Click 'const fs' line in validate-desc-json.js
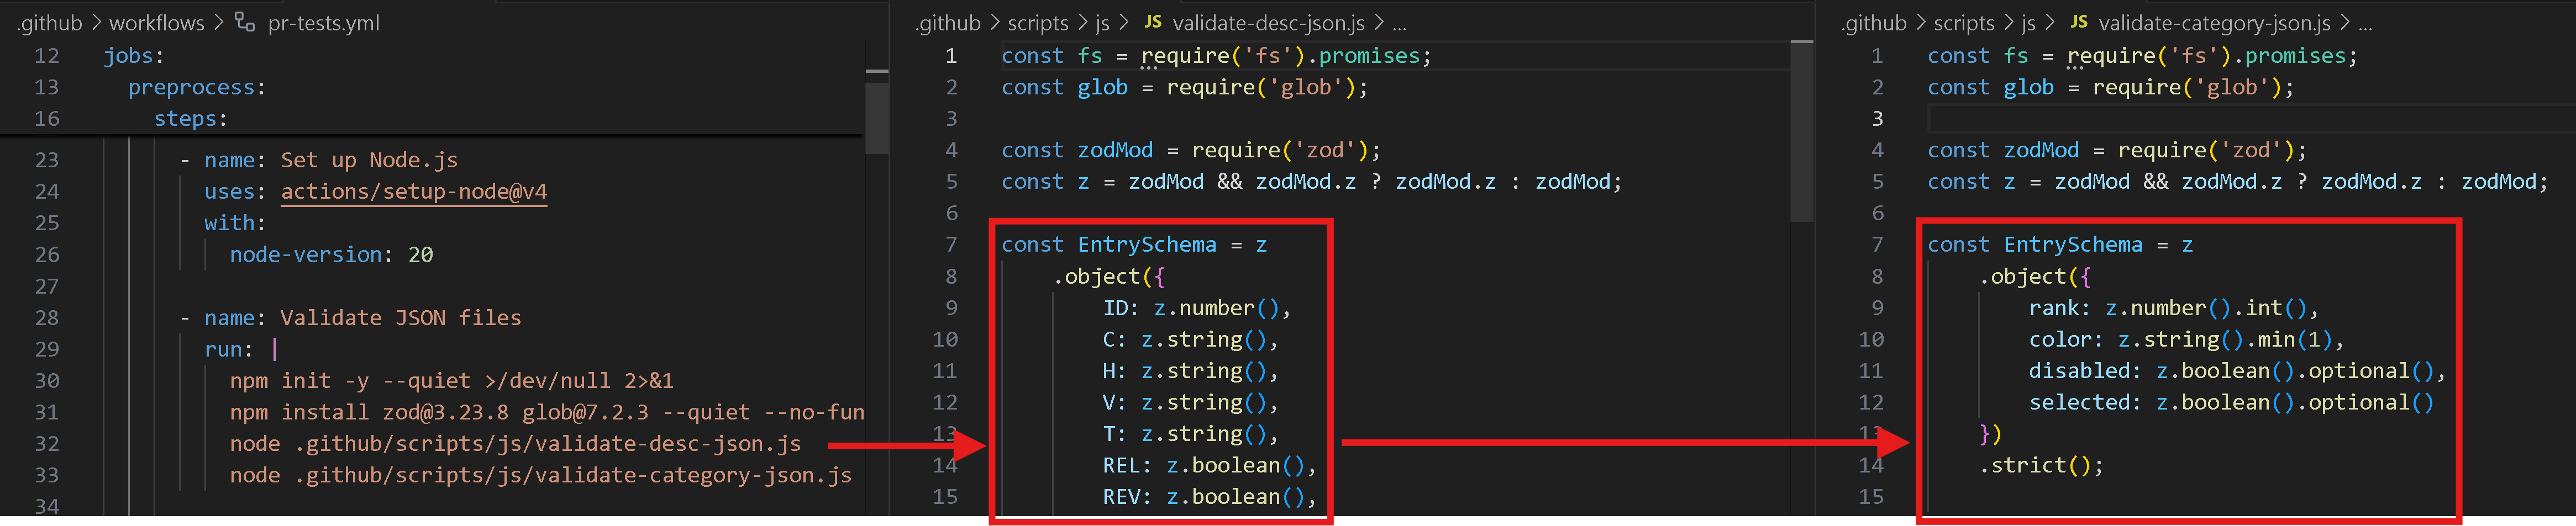 [1216, 56]
